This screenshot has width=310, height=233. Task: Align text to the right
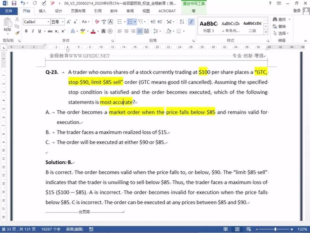tap(133, 31)
